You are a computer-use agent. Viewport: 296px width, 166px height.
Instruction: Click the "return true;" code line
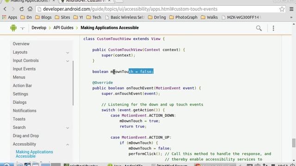(x=133, y=126)
